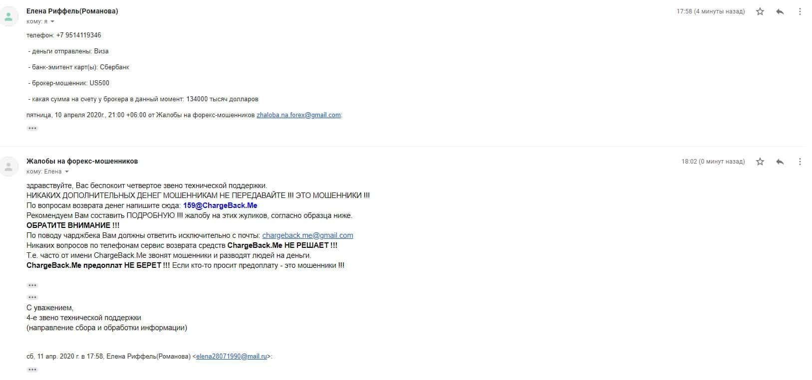Screen dimensions: 812x380
Task: Expand first trimmed content dots above signature
Action: click(x=32, y=285)
